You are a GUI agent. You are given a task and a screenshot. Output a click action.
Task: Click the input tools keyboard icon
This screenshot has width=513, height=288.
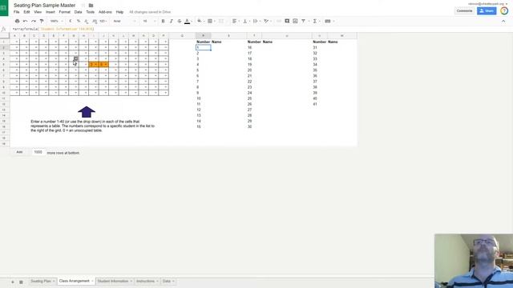328,21
